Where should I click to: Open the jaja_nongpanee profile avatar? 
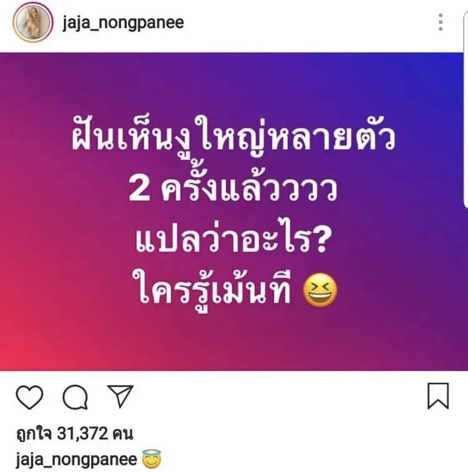[x=33, y=22]
